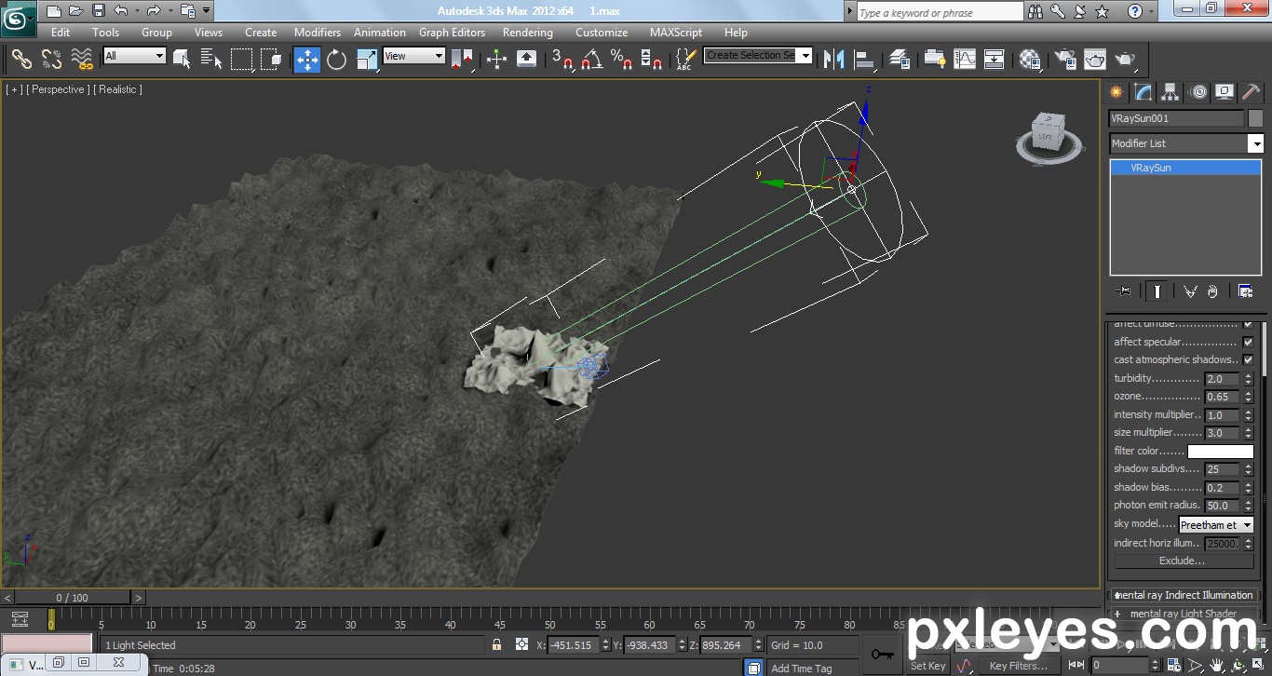
Task: Open sky model Preetham dropdown
Action: click(x=1216, y=525)
